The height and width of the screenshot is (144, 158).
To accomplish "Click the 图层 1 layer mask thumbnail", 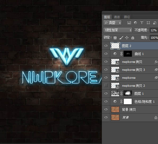I will click(x=128, y=94).
